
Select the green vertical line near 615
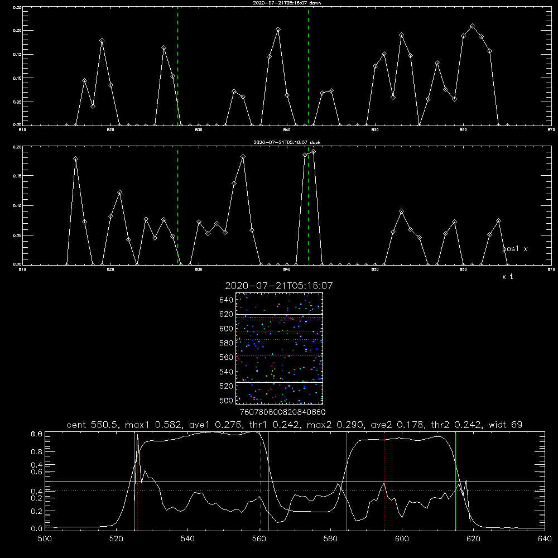coord(455,481)
